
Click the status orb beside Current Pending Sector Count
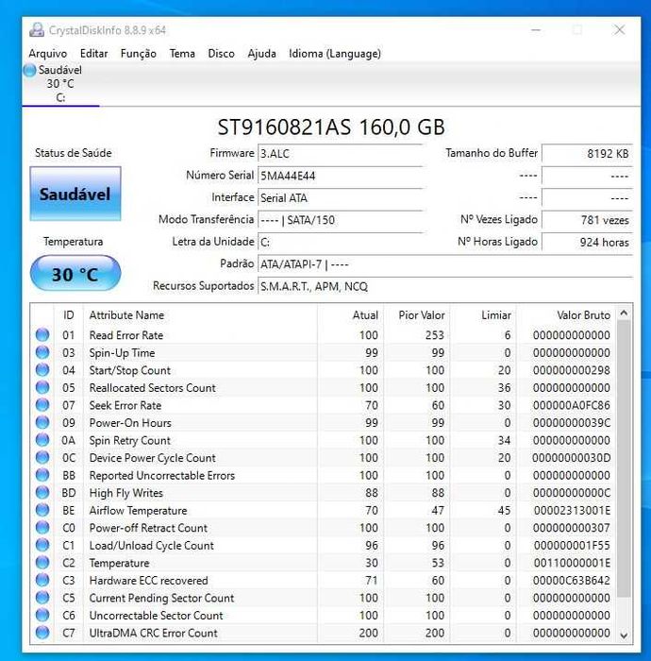[42, 598]
